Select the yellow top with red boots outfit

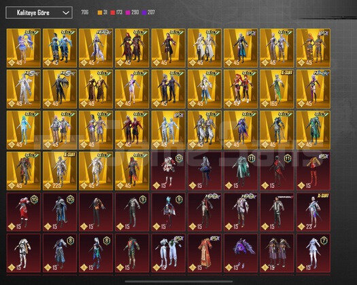click(x=313, y=171)
